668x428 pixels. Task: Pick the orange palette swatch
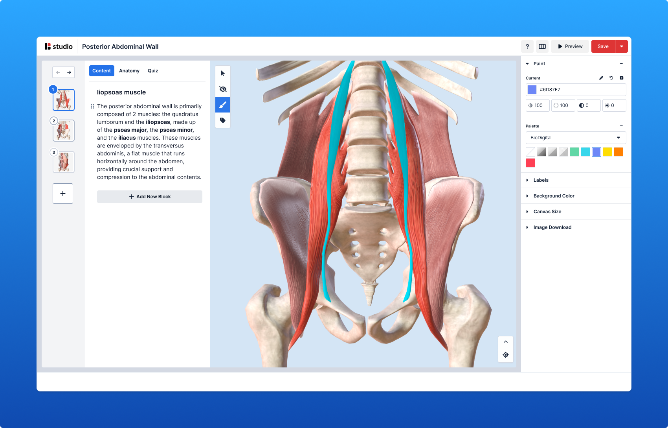click(x=618, y=152)
